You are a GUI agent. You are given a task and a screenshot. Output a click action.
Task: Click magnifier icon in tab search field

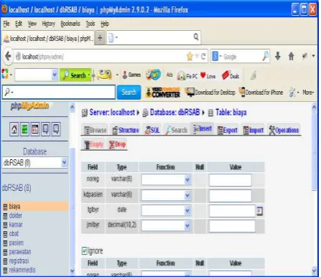point(196,37)
